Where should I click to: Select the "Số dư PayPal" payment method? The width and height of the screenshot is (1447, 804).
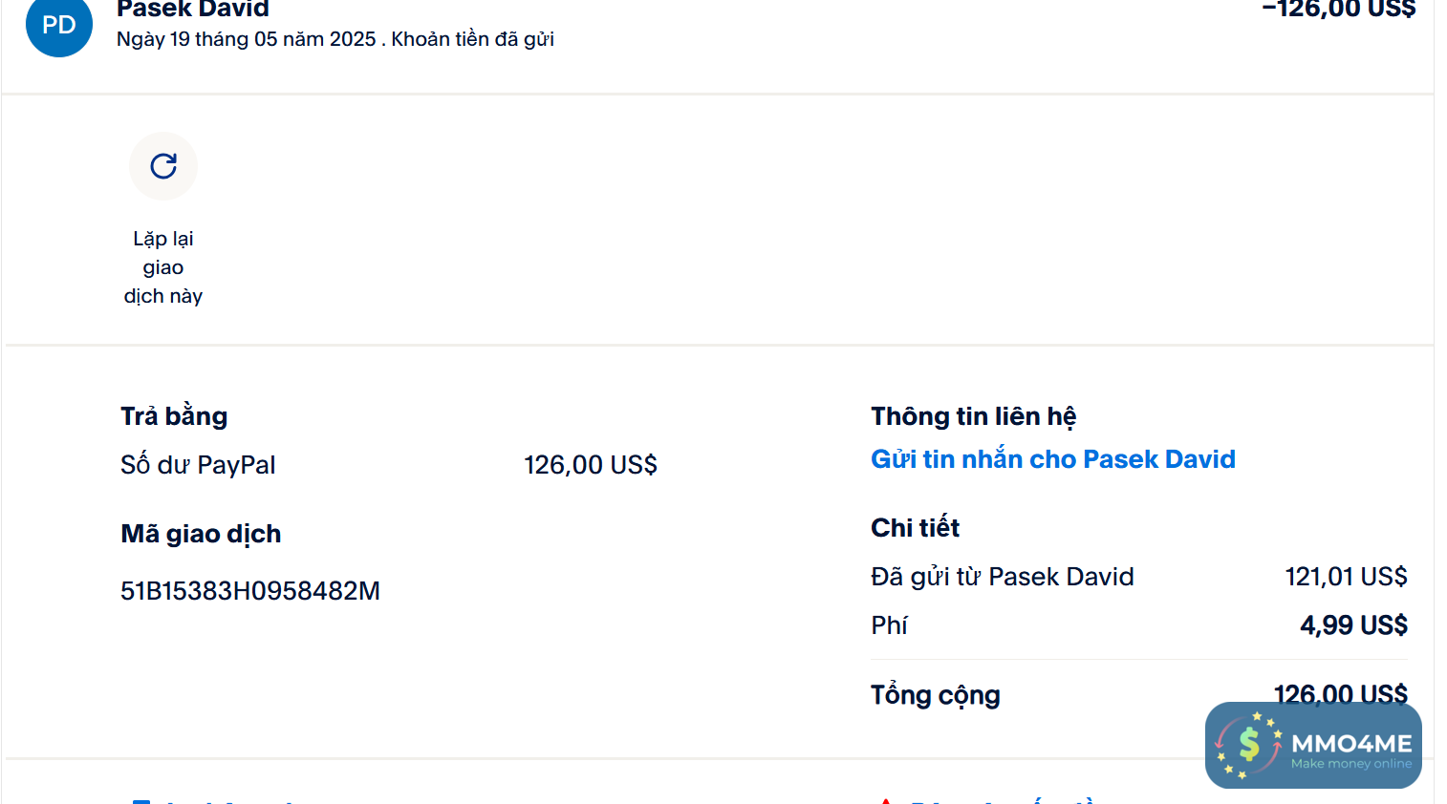[198, 465]
